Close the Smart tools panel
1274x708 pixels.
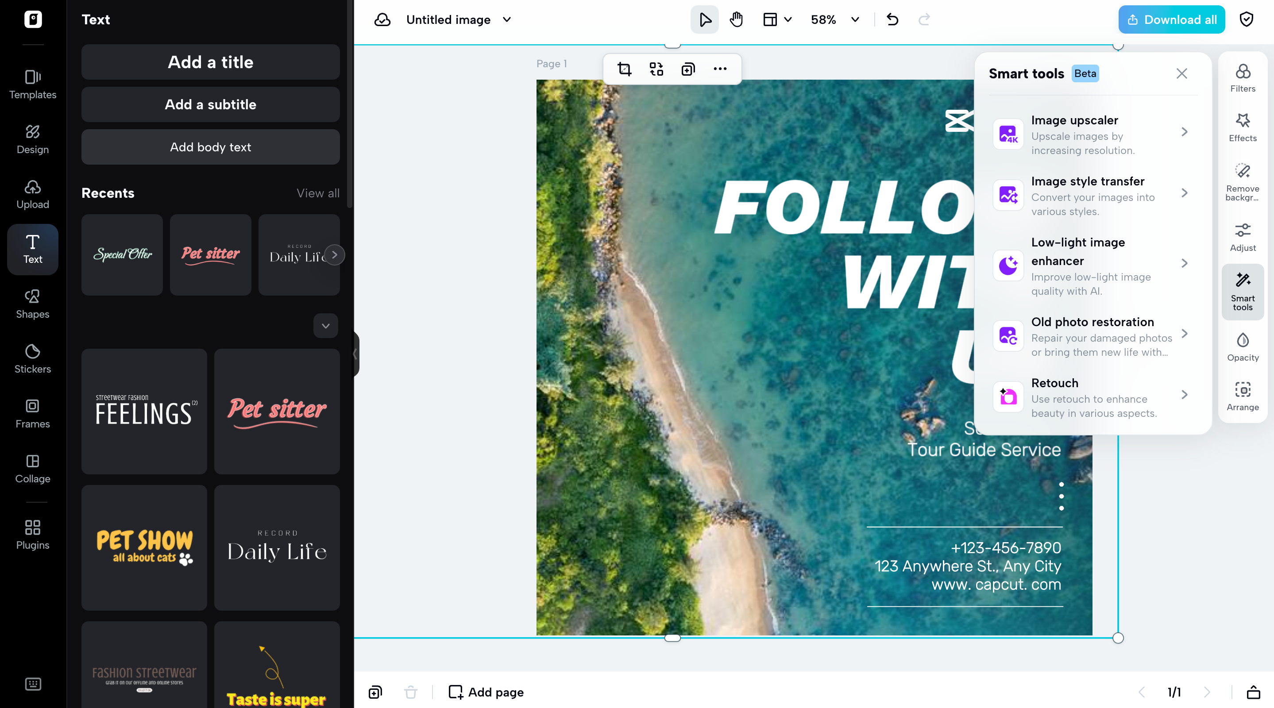[x=1182, y=73]
